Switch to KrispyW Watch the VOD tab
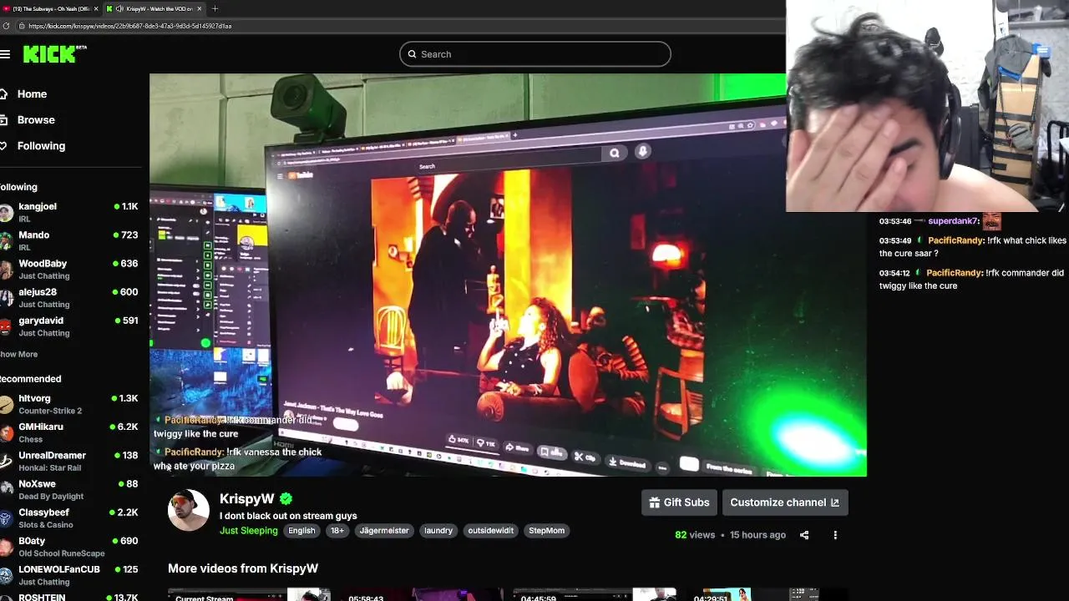Image resolution: width=1069 pixels, height=601 pixels. click(x=152, y=8)
